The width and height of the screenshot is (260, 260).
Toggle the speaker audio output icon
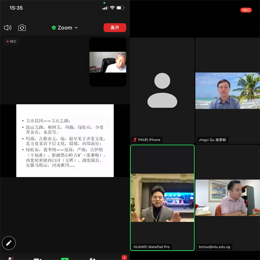coord(7,28)
